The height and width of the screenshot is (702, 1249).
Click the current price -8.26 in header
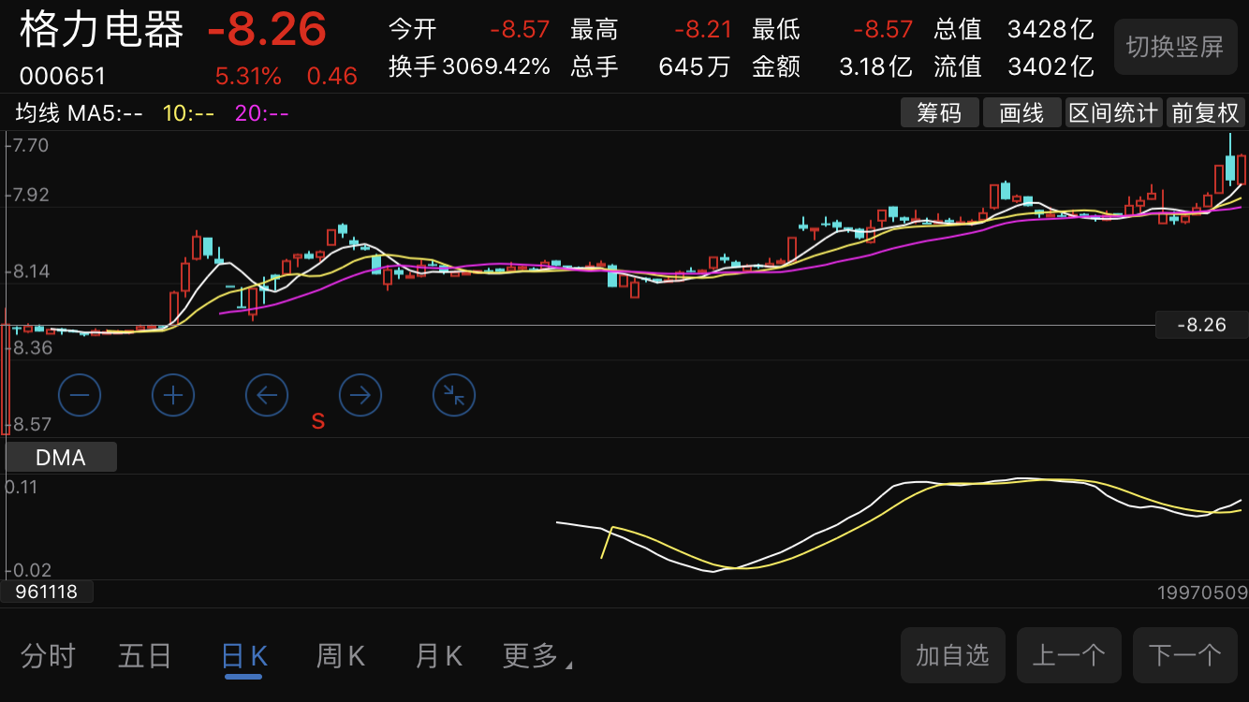[x=267, y=29]
